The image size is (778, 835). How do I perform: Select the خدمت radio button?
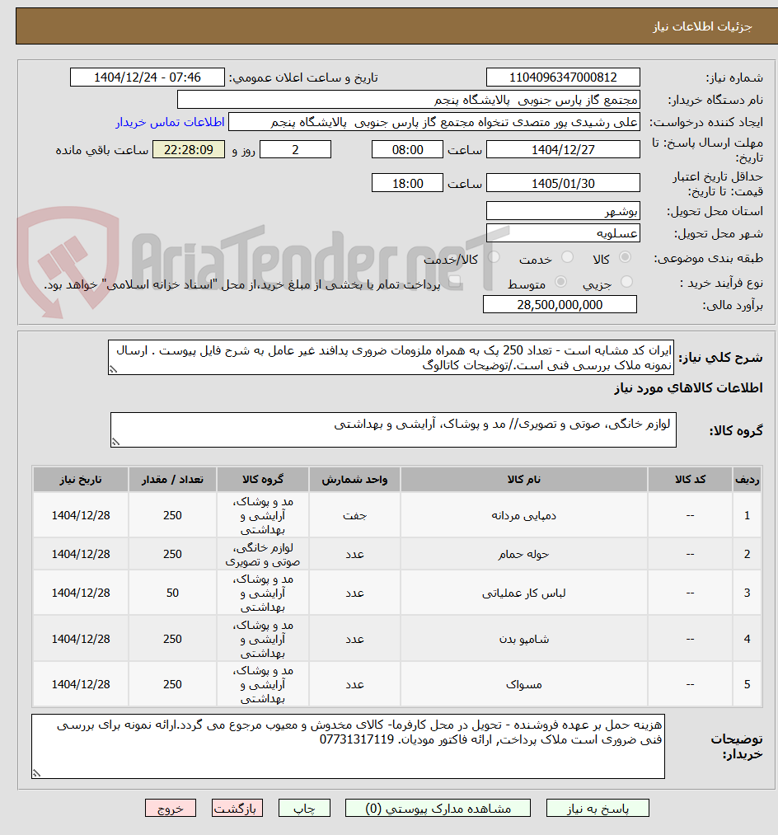(x=567, y=257)
